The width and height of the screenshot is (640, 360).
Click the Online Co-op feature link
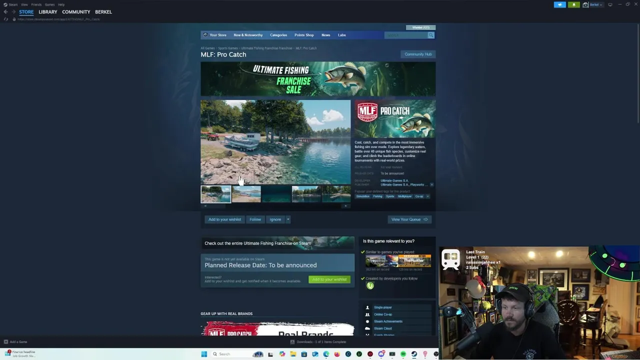(383, 314)
